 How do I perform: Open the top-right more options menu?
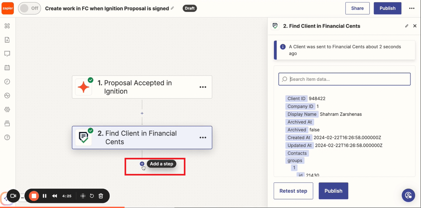tap(412, 9)
